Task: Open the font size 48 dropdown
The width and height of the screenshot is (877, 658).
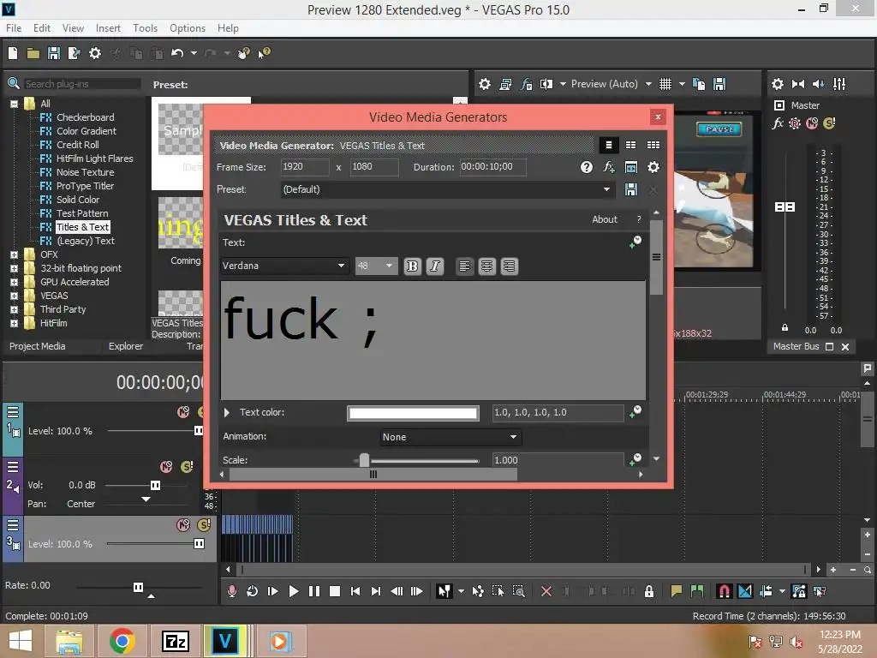Action: 376,266
